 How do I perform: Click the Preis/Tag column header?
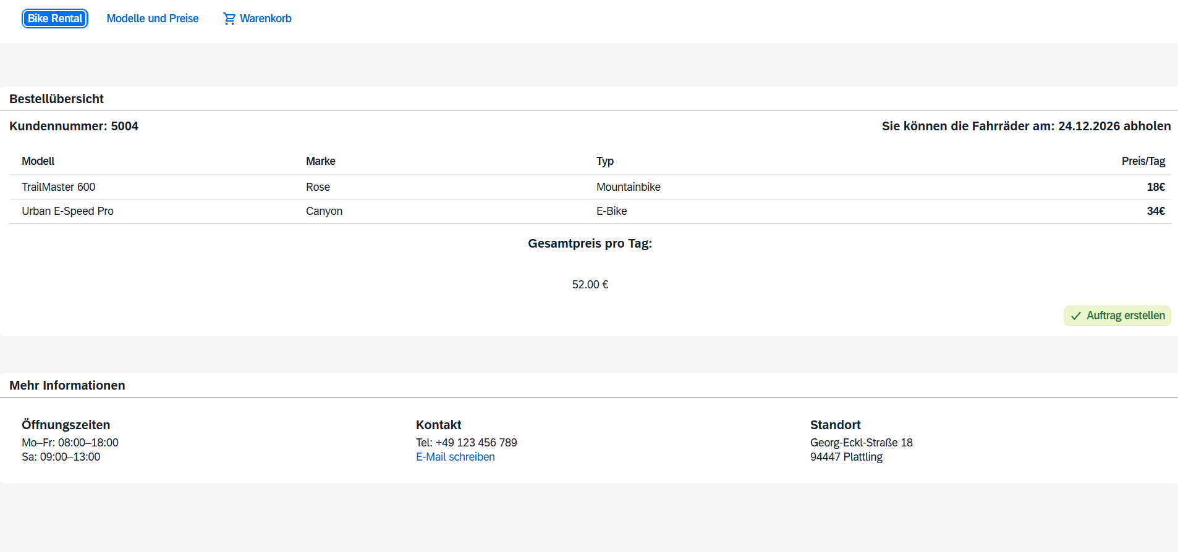pos(1143,161)
